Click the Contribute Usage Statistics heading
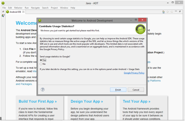185x121 pixels. tap(57, 26)
